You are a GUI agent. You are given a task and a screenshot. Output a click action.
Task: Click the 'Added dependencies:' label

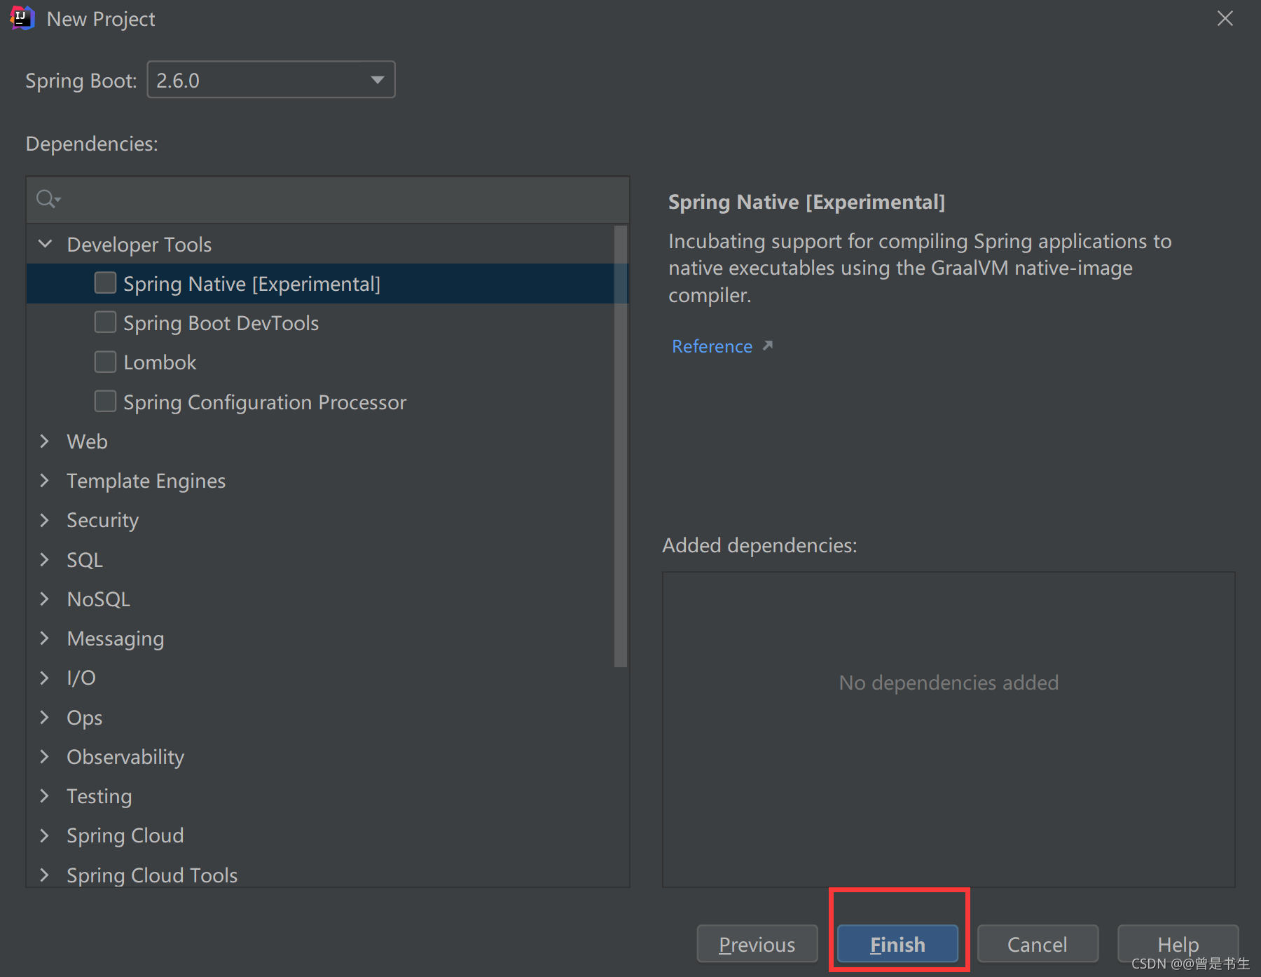coord(759,545)
